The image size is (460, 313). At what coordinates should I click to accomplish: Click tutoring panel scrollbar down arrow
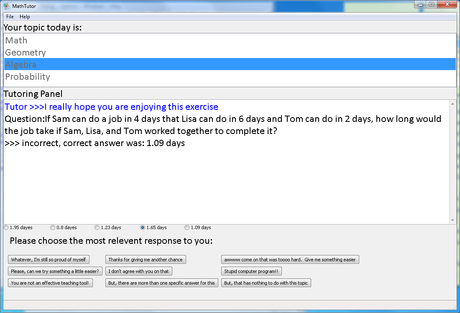pyautogui.click(x=452, y=220)
